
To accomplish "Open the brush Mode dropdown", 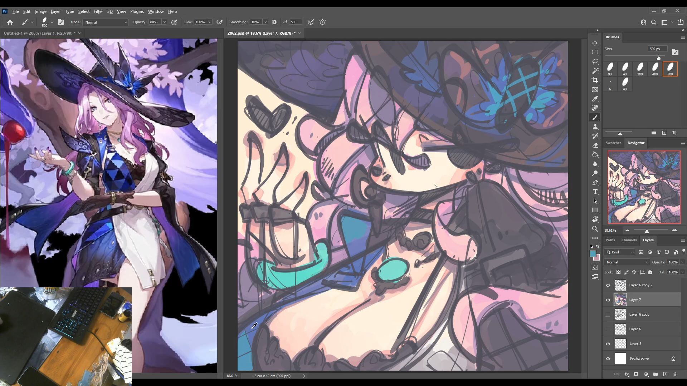I will [106, 22].
